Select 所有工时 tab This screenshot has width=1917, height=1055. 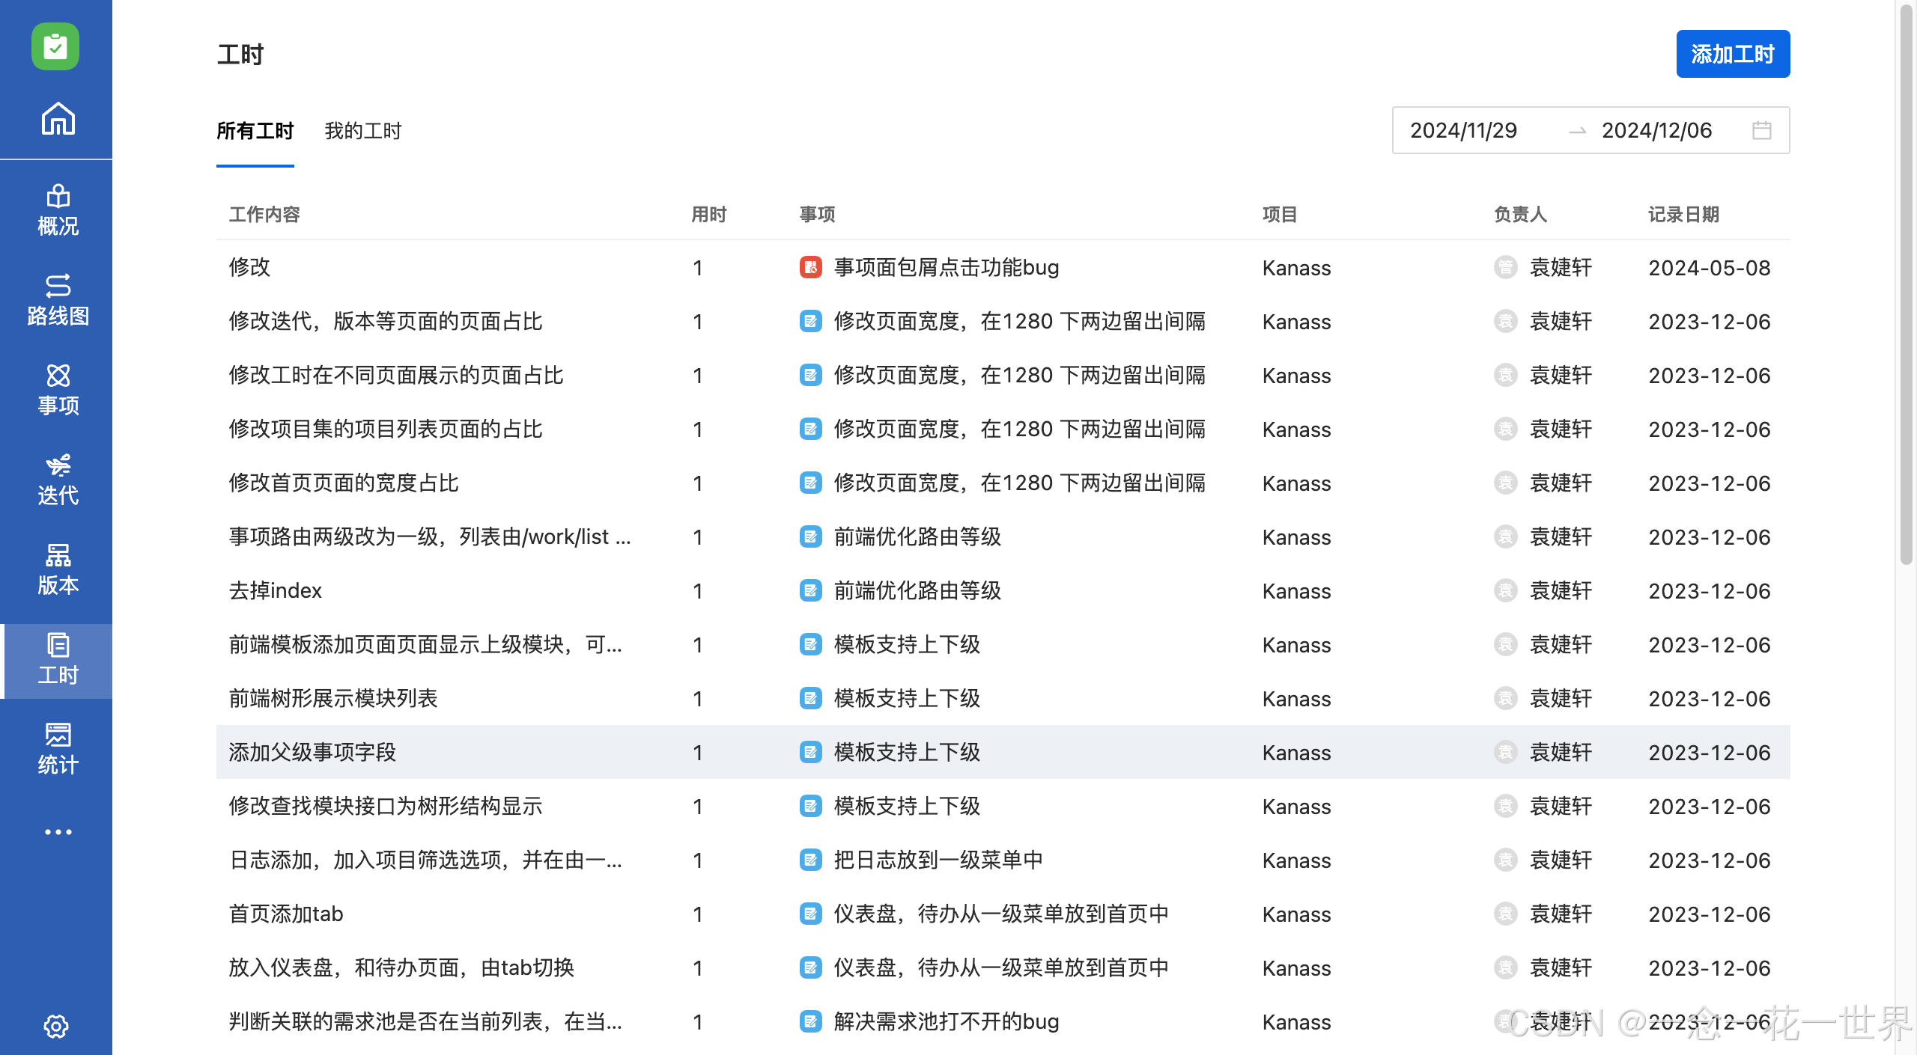[x=255, y=131]
